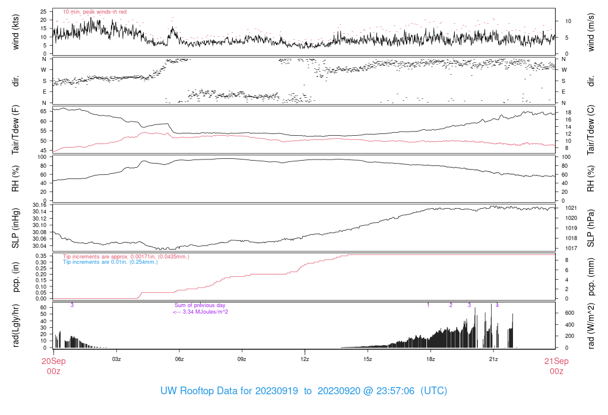The image size is (608, 415).
Task: Select the '18z' time tick label
Action: pos(430,359)
